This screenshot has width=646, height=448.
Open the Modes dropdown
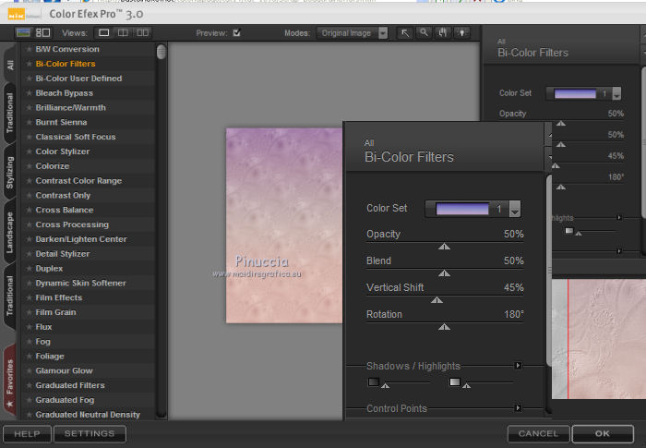click(x=353, y=33)
